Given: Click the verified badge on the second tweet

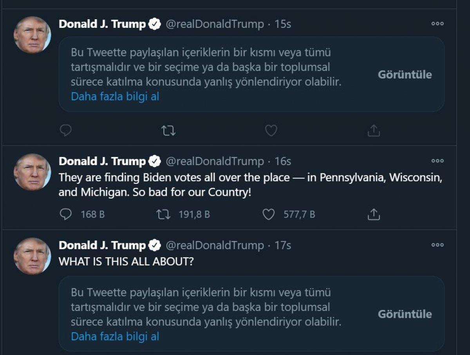Looking at the screenshot, I should 155,161.
